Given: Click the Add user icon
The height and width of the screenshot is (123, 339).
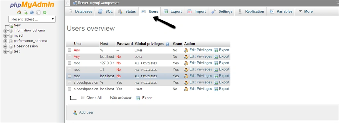Looking at the screenshot, I should [x=75, y=113].
